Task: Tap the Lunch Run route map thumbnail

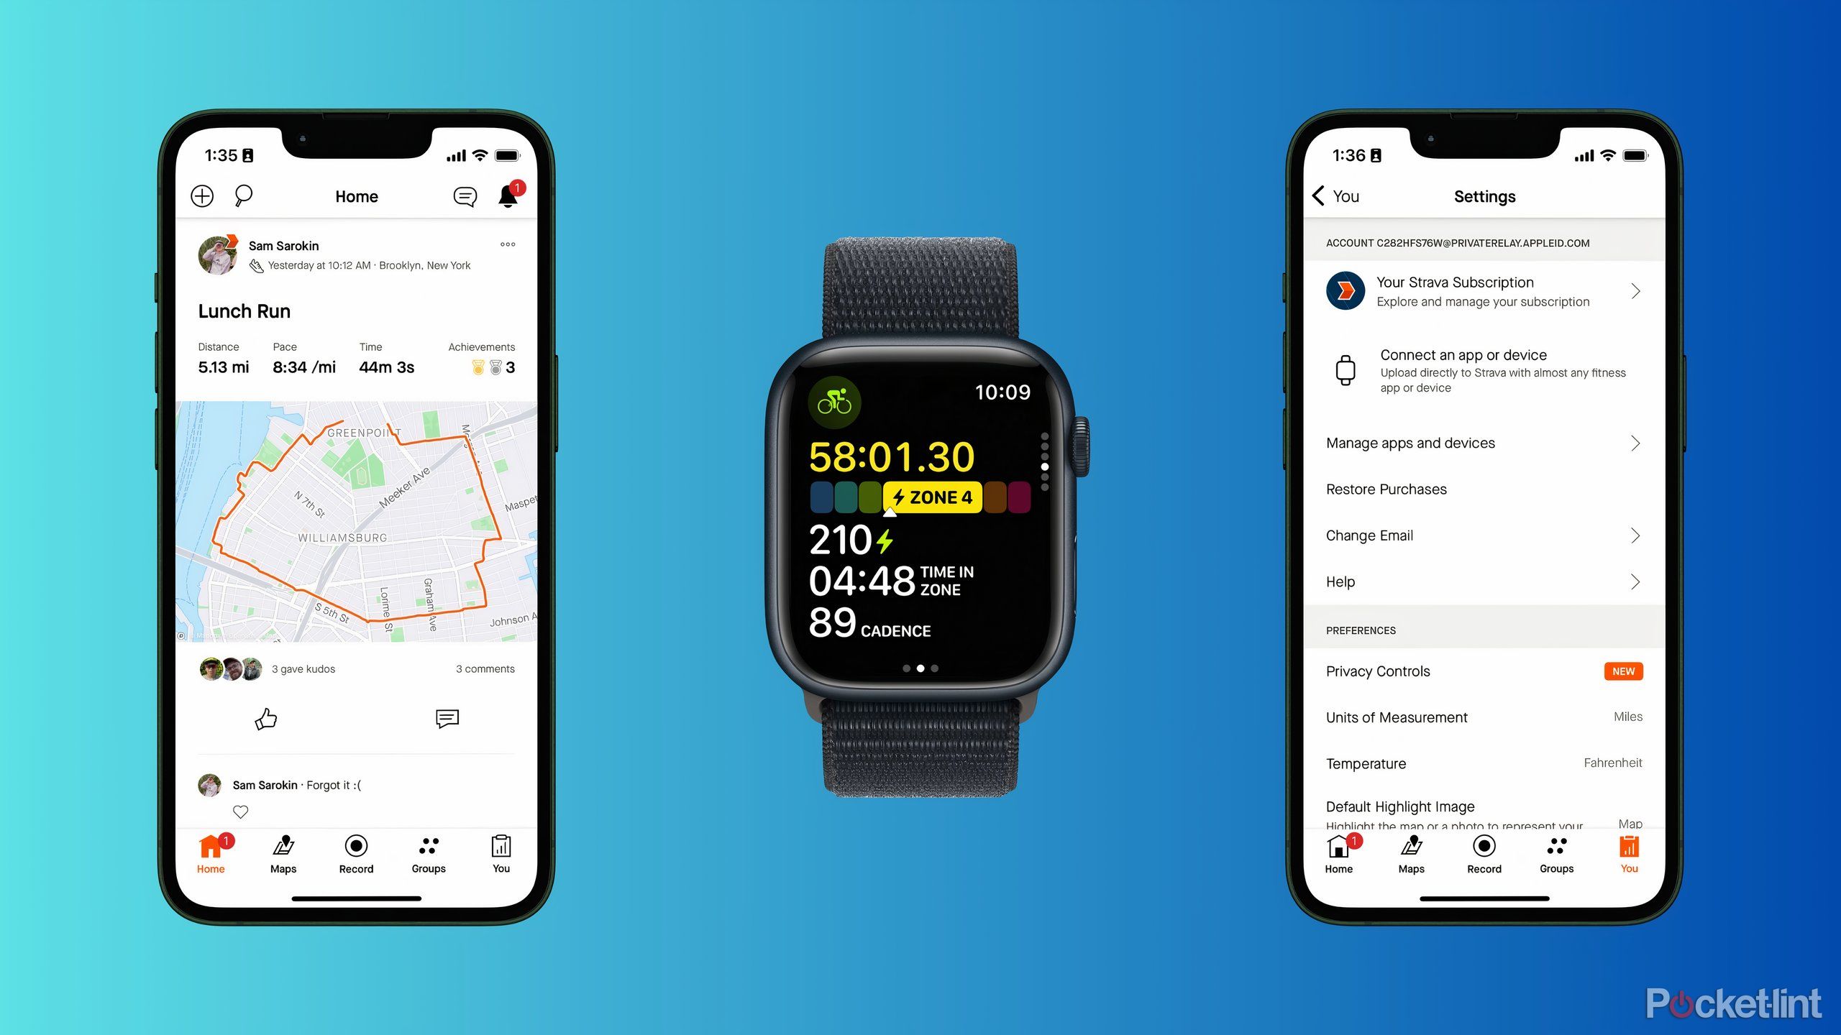Action: [x=354, y=530]
